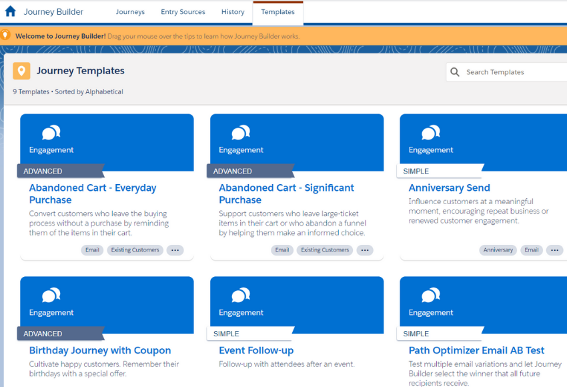Image resolution: width=567 pixels, height=387 pixels.
Task: Switch to Entry Sources tab
Action: 183,12
